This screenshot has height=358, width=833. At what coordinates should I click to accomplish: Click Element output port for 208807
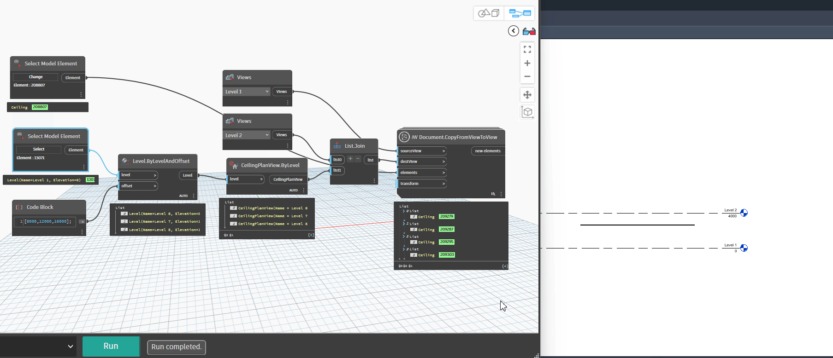(x=73, y=78)
